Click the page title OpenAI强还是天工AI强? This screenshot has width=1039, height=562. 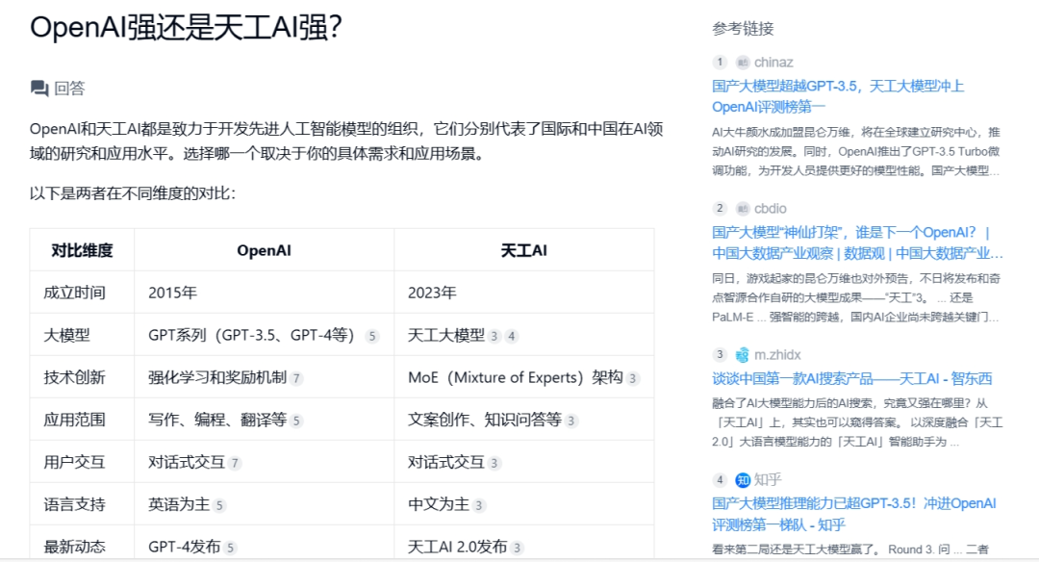point(186,28)
